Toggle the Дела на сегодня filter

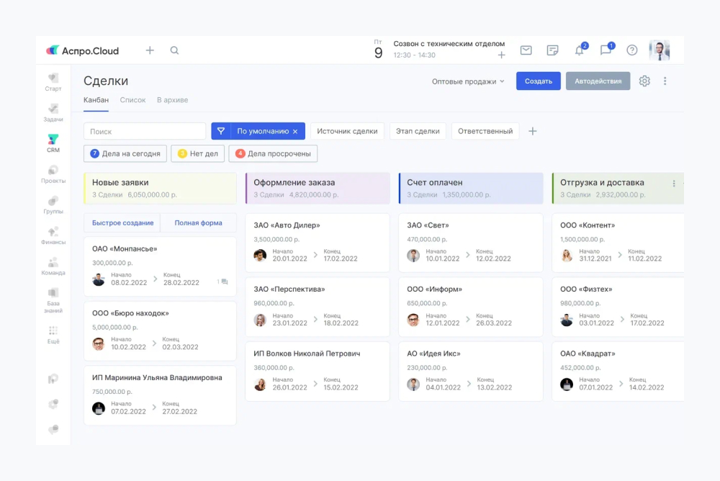125,153
